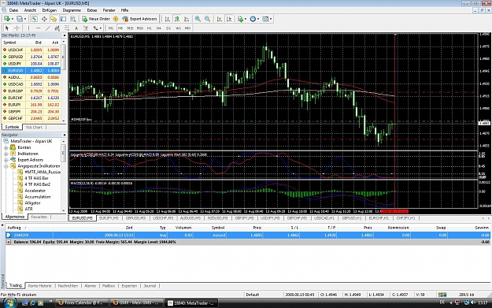Toggle the auto scroll chart icon

click(220, 19)
